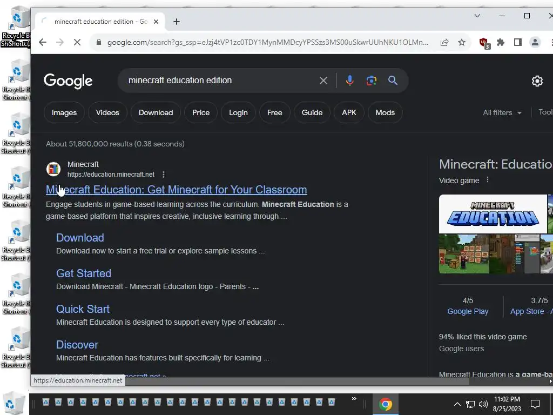
Task: Click the browser forward arrow
Action: pyautogui.click(x=60, y=42)
